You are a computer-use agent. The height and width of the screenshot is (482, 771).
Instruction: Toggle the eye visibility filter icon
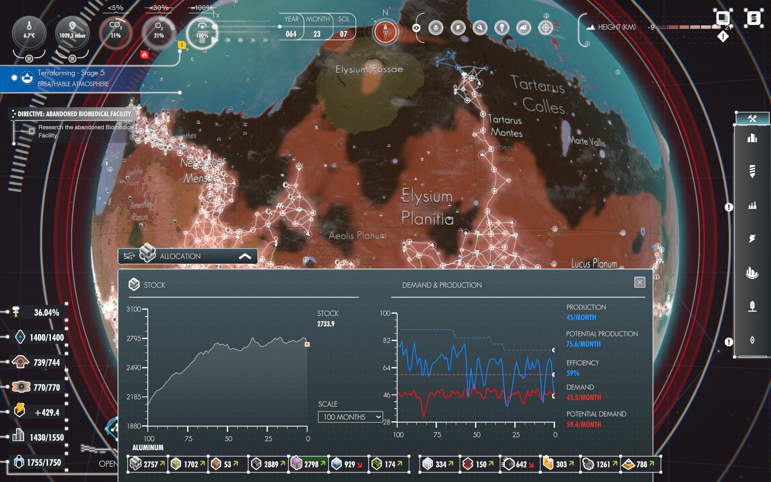pyautogui.click(x=416, y=28)
